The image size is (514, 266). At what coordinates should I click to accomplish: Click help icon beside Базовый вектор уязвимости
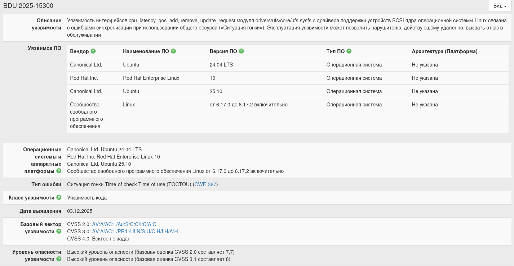(x=59, y=231)
